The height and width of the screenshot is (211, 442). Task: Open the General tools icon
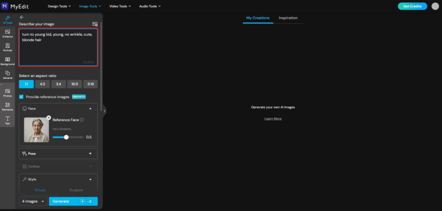coord(8,75)
